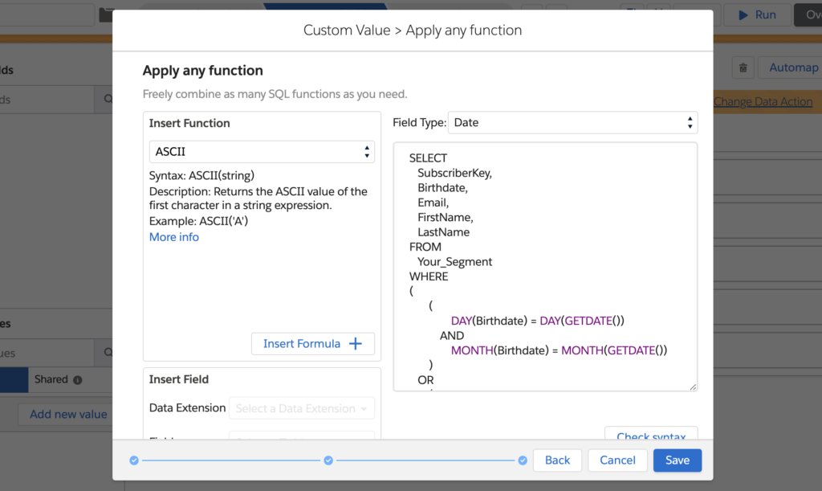
Task: Click the folder icon in top toolbar
Action: pyautogui.click(x=105, y=14)
